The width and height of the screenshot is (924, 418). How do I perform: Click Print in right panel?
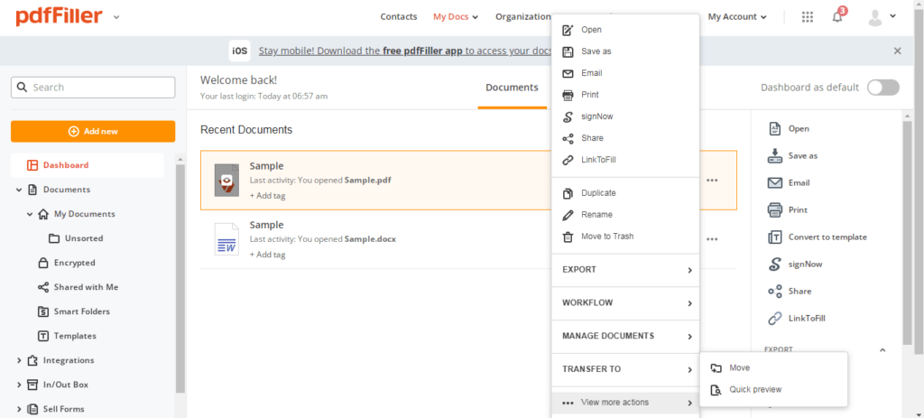787,209
